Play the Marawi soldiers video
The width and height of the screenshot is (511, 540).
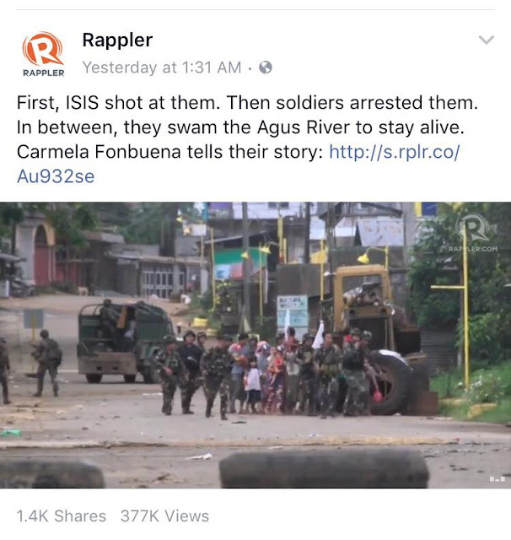[255, 345]
